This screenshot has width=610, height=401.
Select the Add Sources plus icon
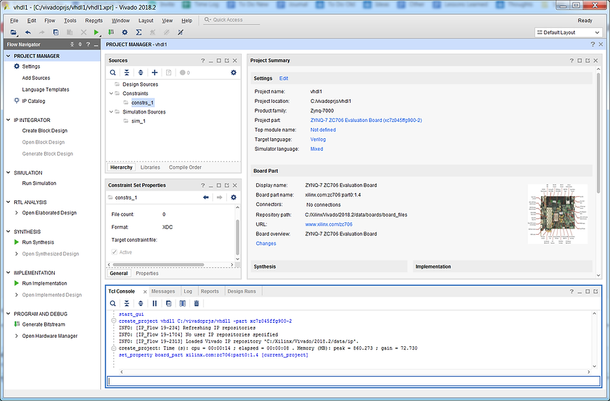pyautogui.click(x=154, y=73)
